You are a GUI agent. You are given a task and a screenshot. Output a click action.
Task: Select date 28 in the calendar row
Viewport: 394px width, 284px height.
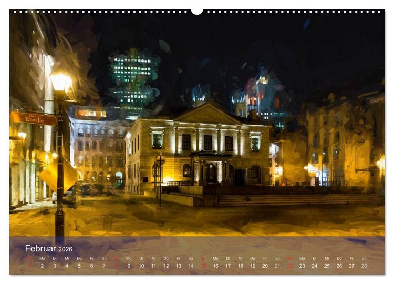tap(364, 266)
